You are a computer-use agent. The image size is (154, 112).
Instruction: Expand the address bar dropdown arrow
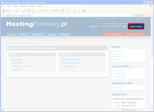pyautogui.click(x=133, y=15)
